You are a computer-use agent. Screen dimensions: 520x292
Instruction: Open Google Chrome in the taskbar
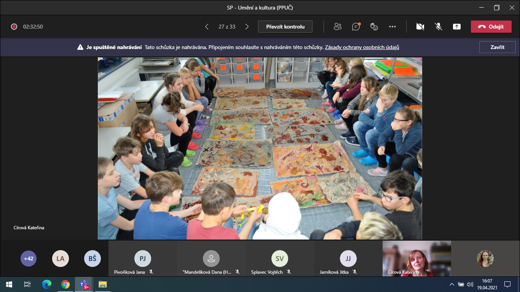coord(65,284)
